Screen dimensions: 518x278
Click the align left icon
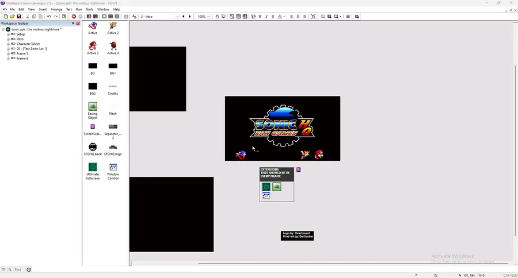(x=291, y=17)
